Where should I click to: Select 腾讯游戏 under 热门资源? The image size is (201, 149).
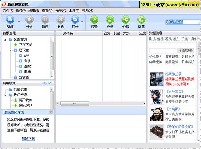[x=25, y=105]
